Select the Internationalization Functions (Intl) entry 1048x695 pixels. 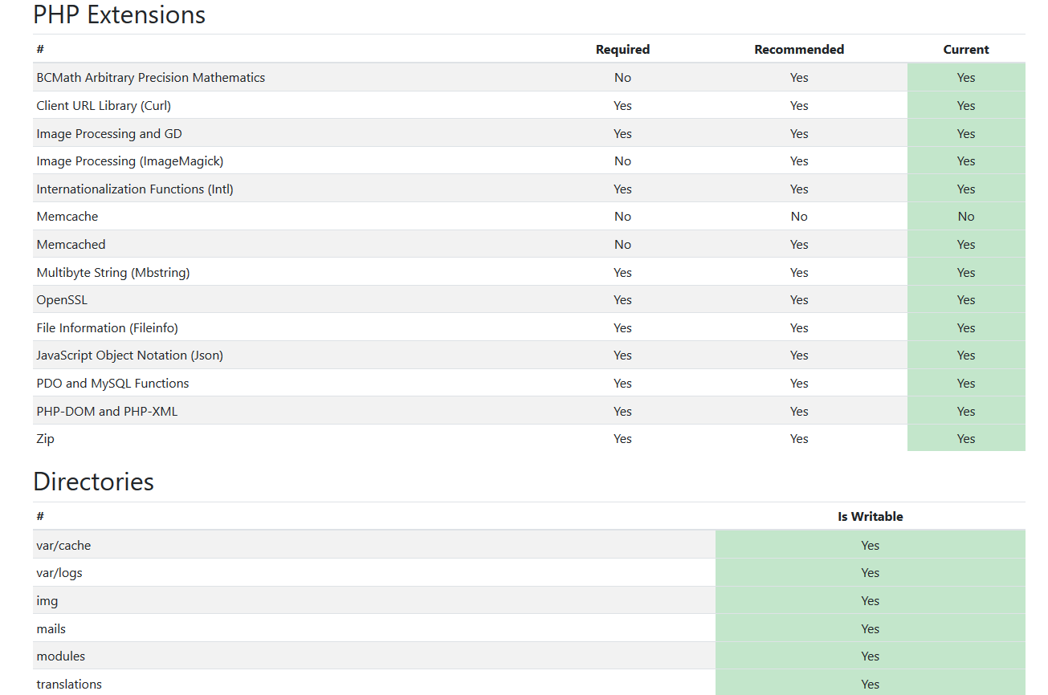[x=135, y=189]
